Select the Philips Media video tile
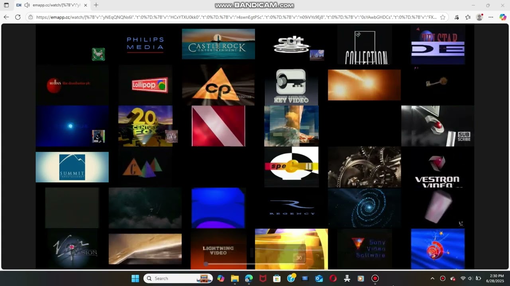Screen dimensions: 510x286 coord(145,44)
